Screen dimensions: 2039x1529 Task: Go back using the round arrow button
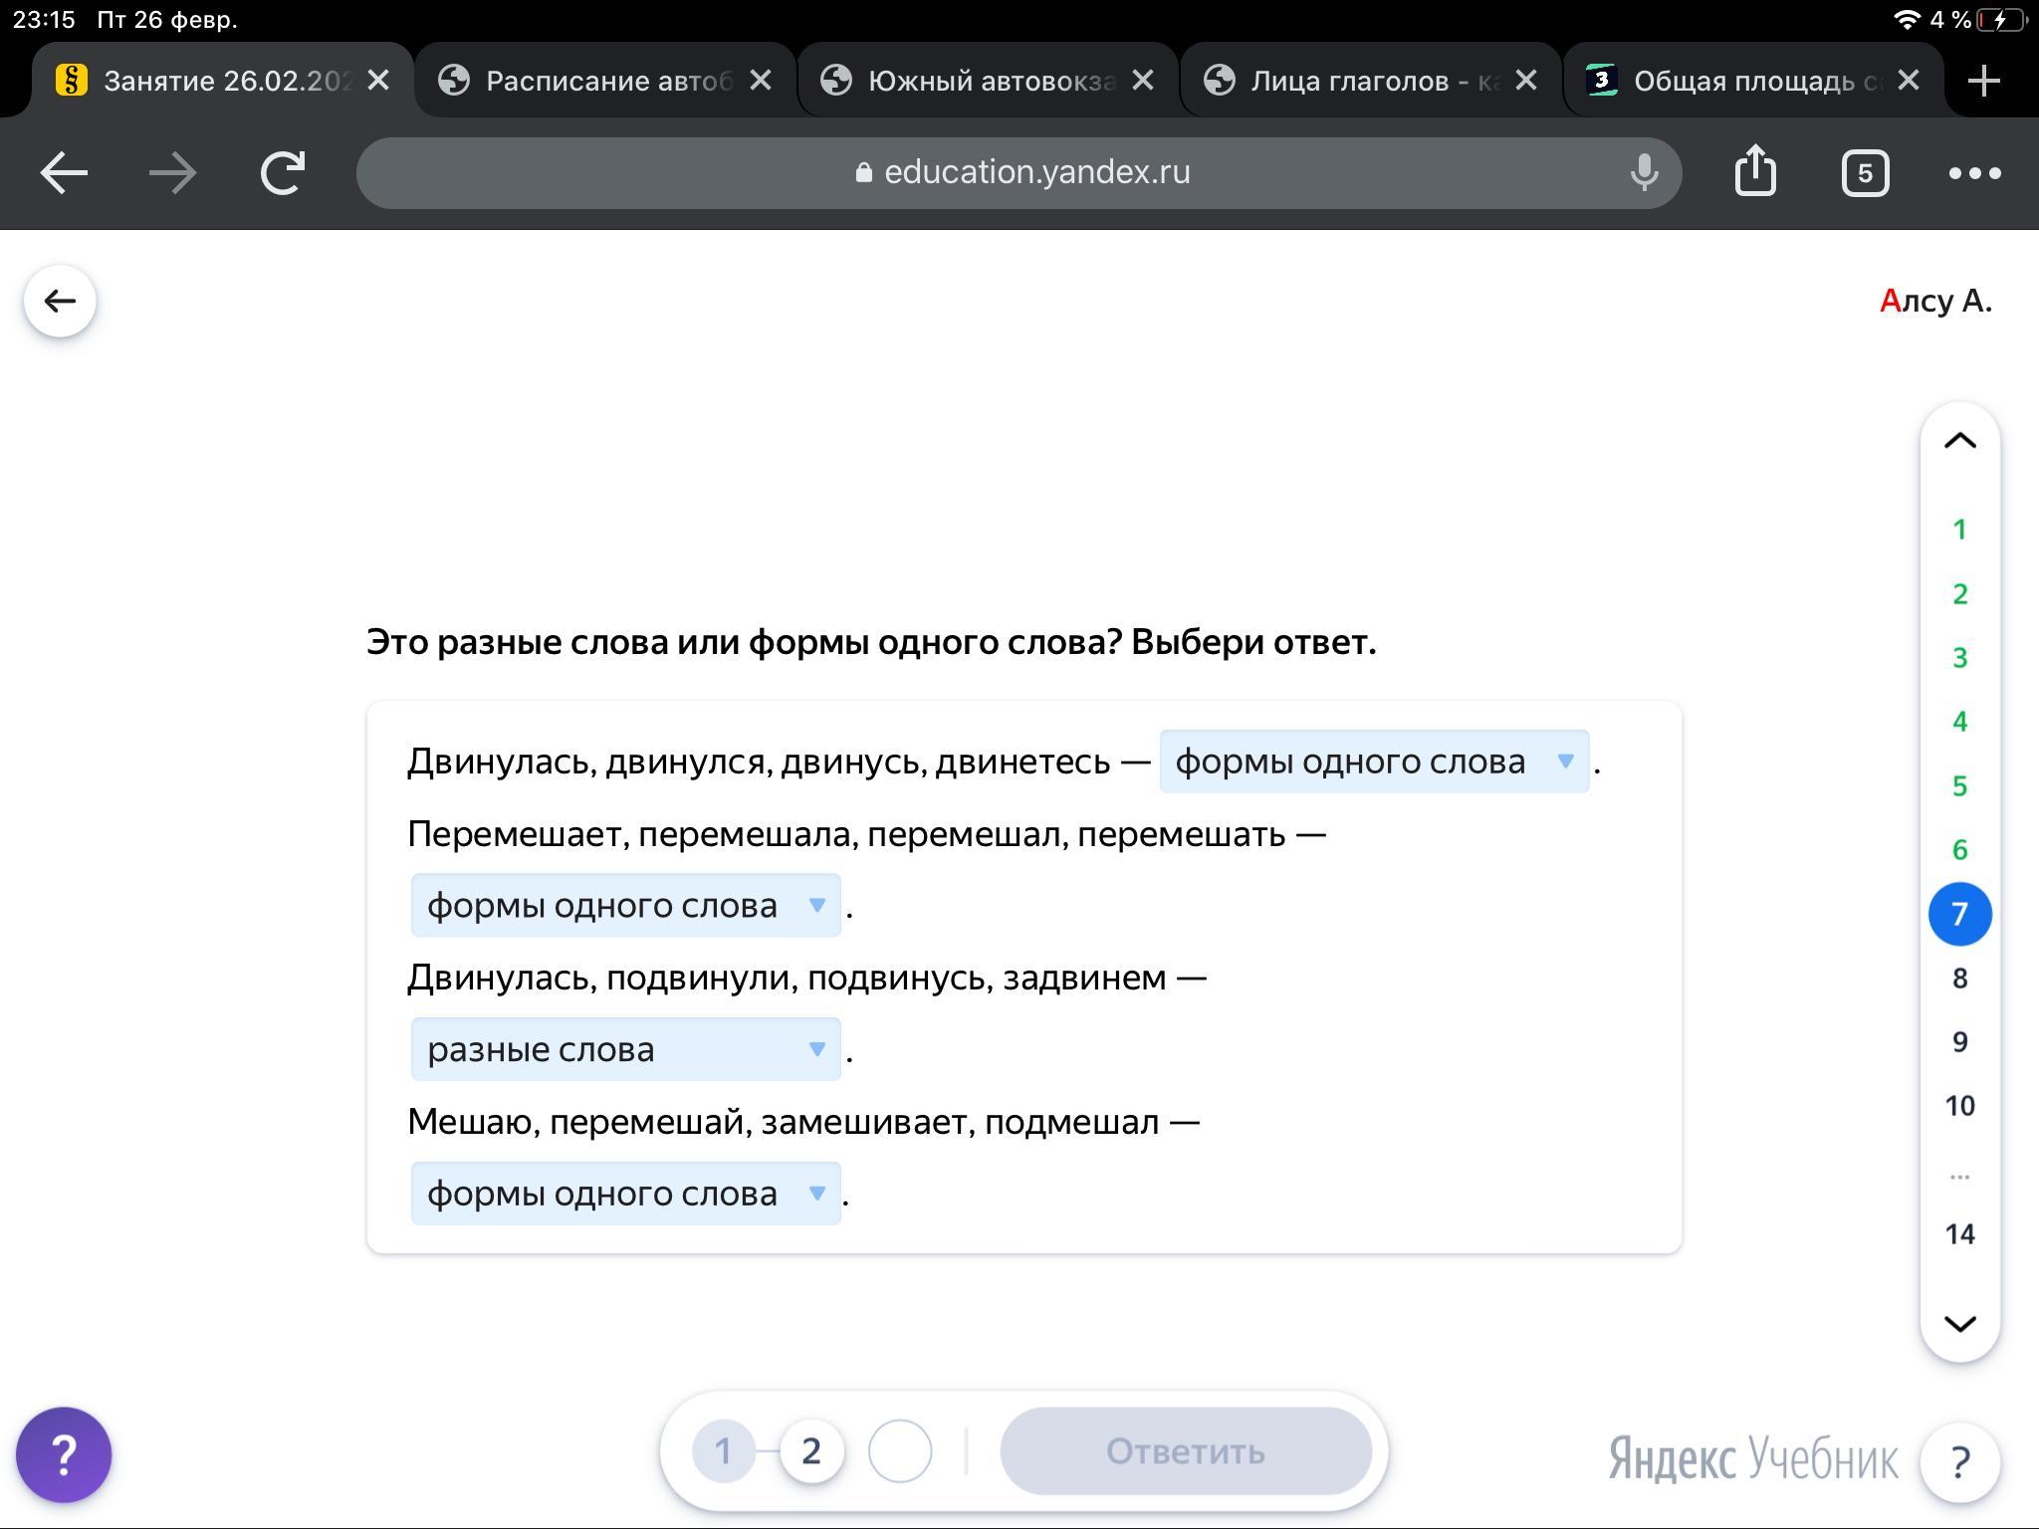(60, 301)
